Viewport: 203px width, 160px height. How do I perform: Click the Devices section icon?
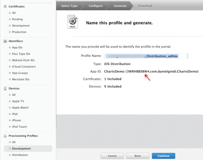pyautogui.click(x=5, y=88)
